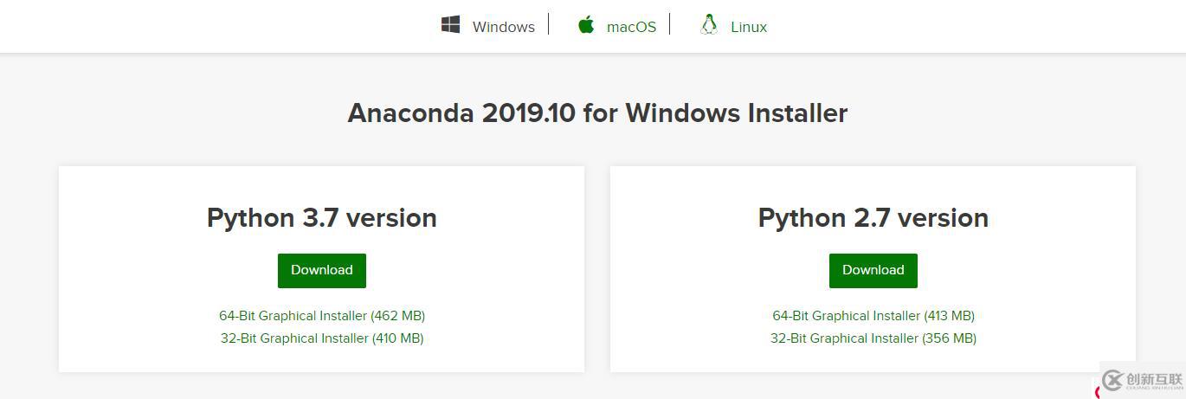Switch to the macOS tab label
The width and height of the screenshot is (1186, 399).
(x=631, y=27)
